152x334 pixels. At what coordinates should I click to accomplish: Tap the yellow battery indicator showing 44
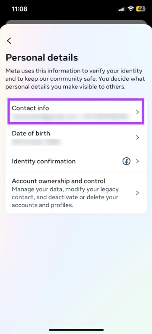(141, 9)
